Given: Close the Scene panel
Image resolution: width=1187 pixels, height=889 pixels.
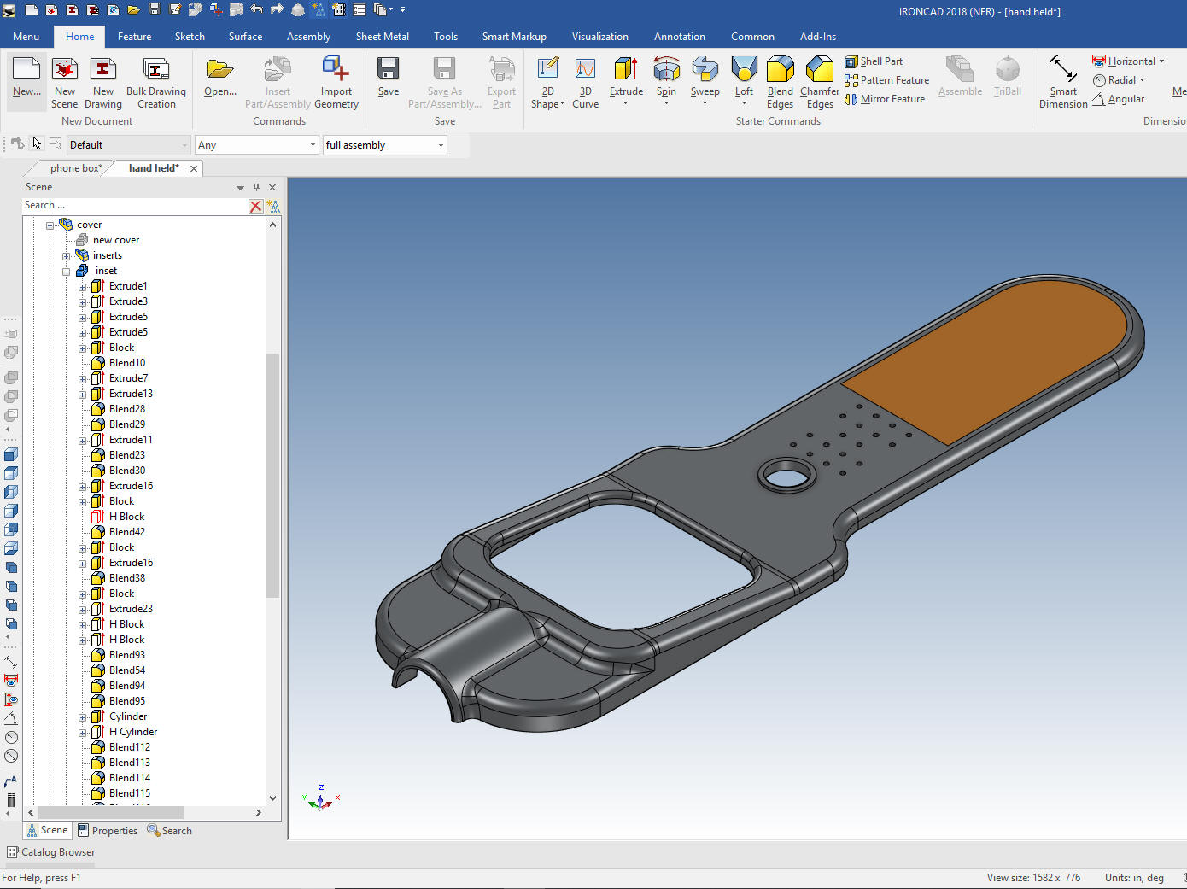Looking at the screenshot, I should click(x=272, y=187).
